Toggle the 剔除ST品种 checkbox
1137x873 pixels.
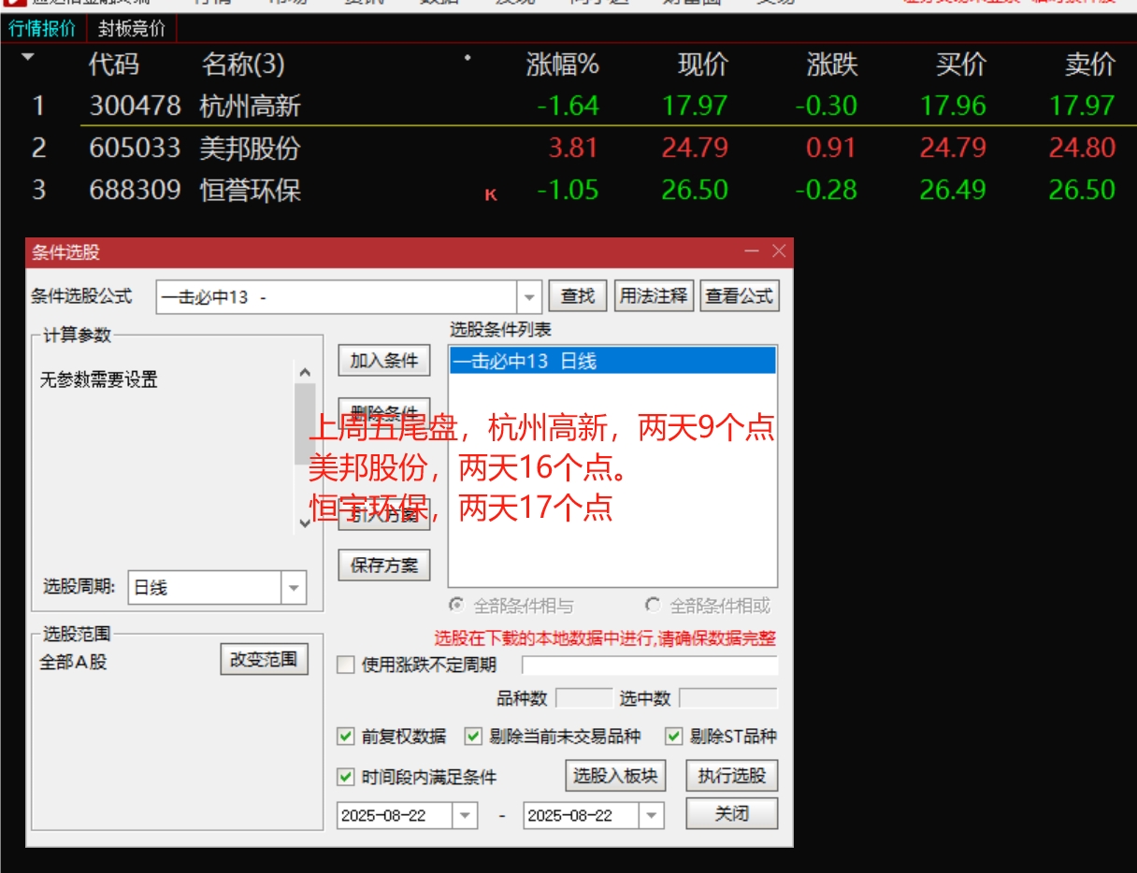coord(674,737)
